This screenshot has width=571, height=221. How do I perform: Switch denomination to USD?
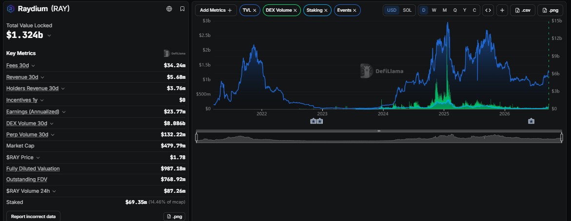click(392, 10)
